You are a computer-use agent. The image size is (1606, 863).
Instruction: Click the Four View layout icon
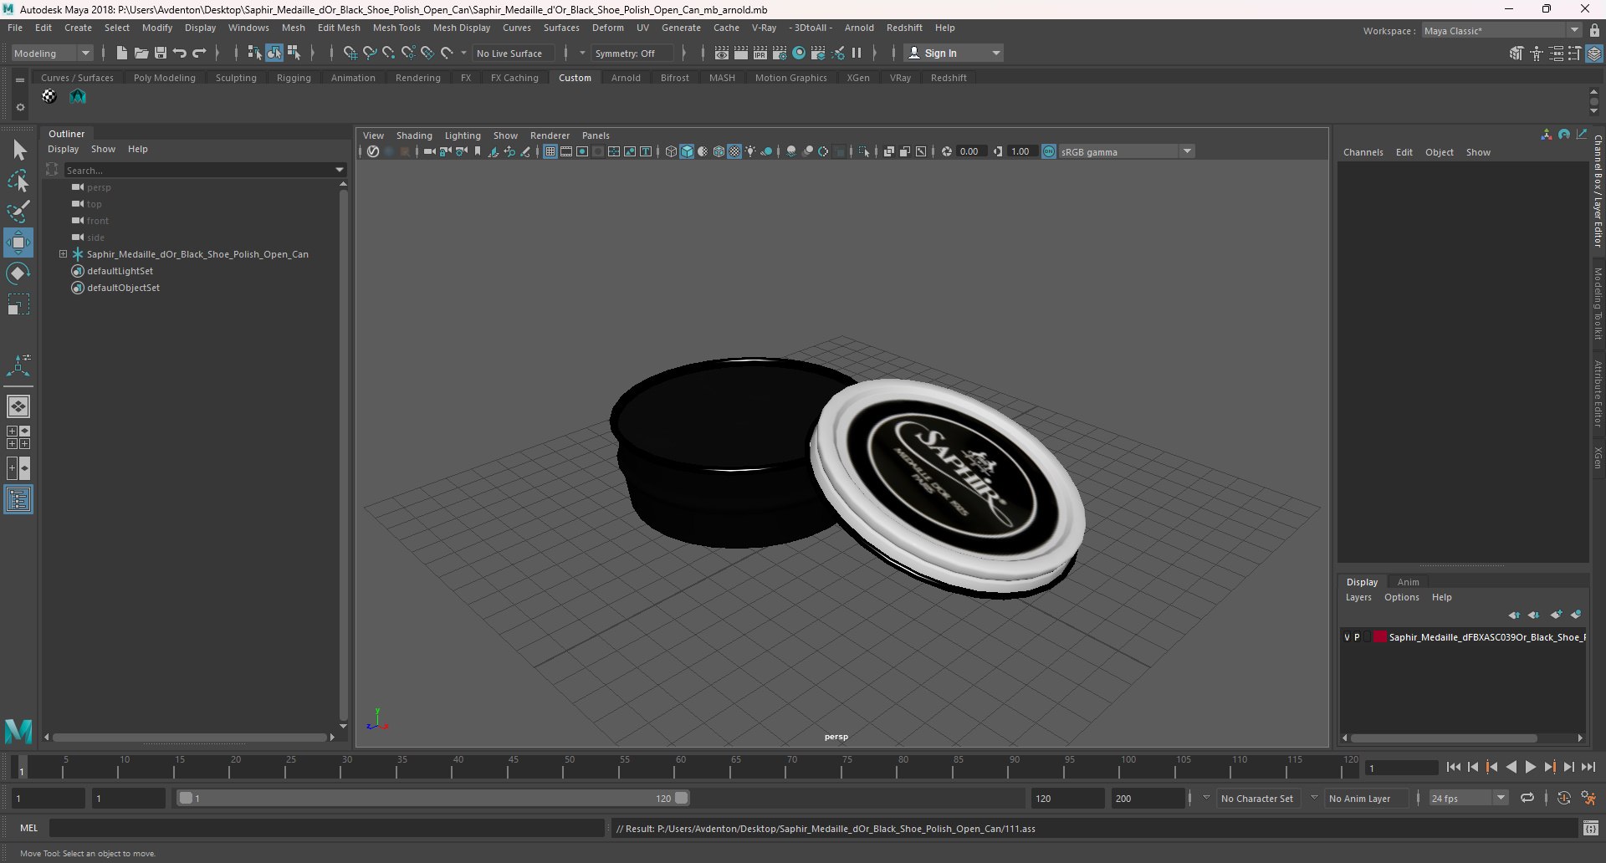coord(18,437)
